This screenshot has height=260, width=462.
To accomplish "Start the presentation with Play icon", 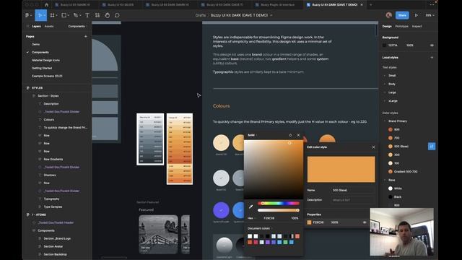I will [x=417, y=15].
